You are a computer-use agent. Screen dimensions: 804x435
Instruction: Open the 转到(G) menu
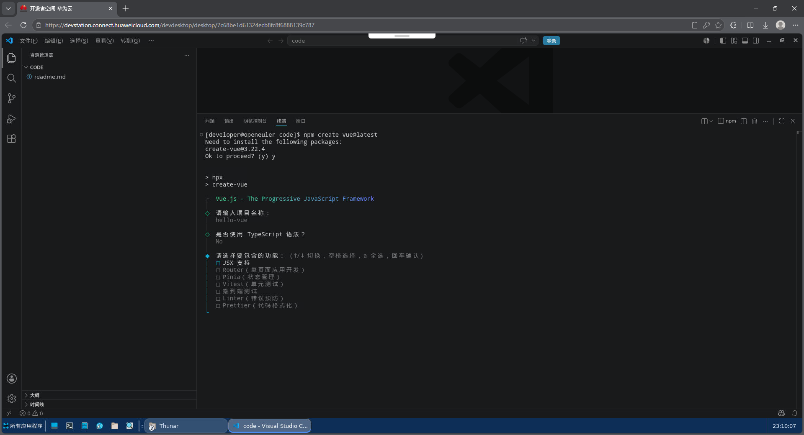[130, 41]
